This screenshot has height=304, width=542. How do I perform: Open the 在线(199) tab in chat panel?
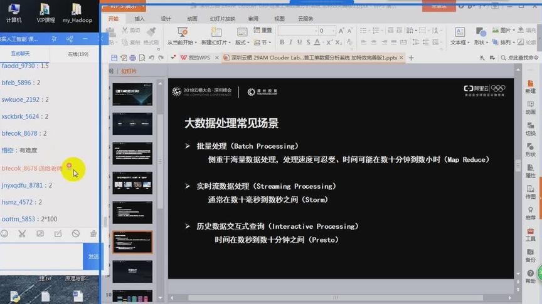pos(78,54)
